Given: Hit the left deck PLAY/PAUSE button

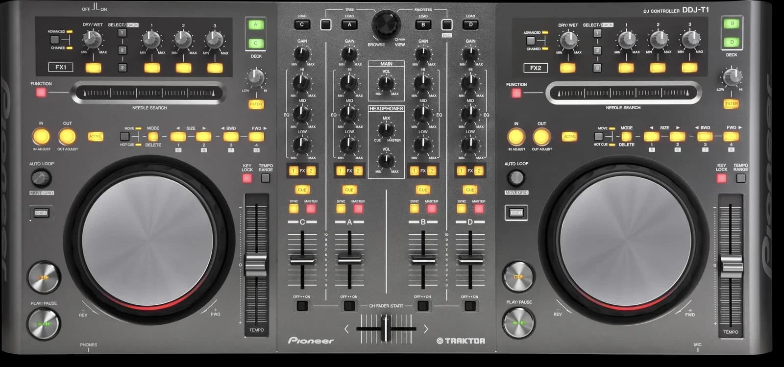Looking at the screenshot, I should pos(44,324).
